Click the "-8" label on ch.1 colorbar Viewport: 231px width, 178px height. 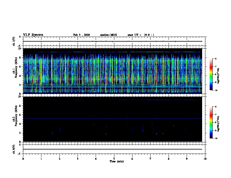[215, 74]
